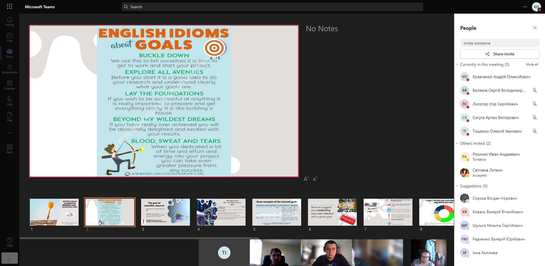Open the Assignments section
The width and height of the screenshot is (545, 266).
(10, 69)
